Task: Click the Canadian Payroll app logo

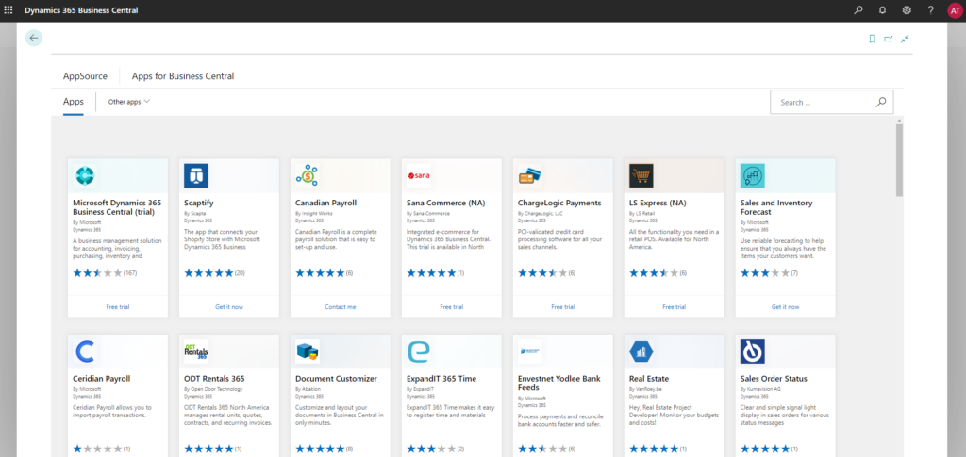Action: click(307, 175)
